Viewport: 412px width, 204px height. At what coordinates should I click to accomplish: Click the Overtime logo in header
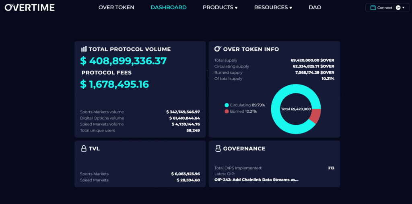[29, 7]
